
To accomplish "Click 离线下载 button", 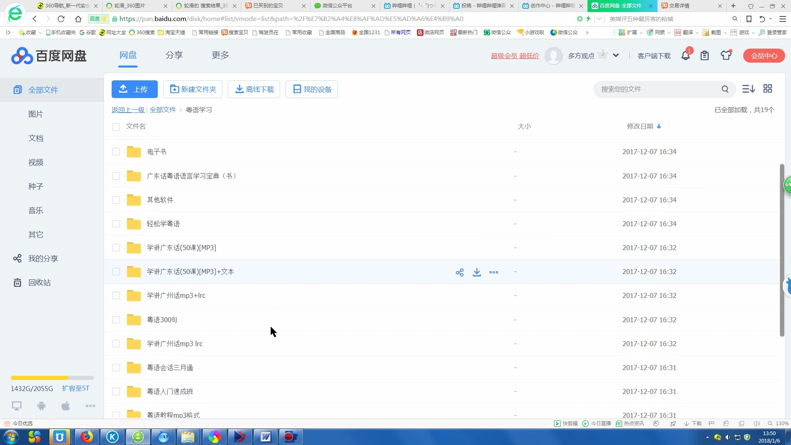I will [x=254, y=89].
